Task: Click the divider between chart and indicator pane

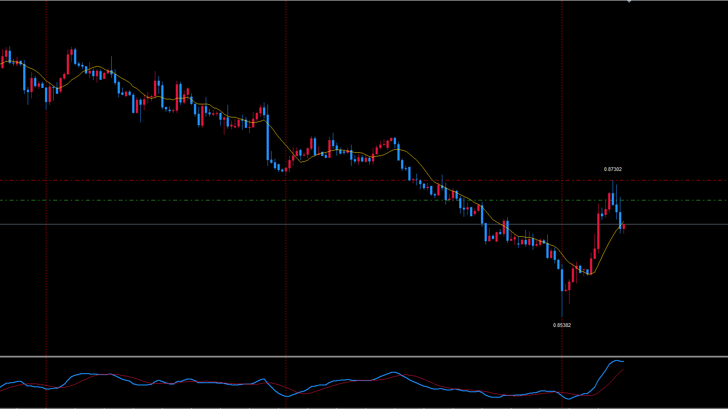Action: coord(363,357)
